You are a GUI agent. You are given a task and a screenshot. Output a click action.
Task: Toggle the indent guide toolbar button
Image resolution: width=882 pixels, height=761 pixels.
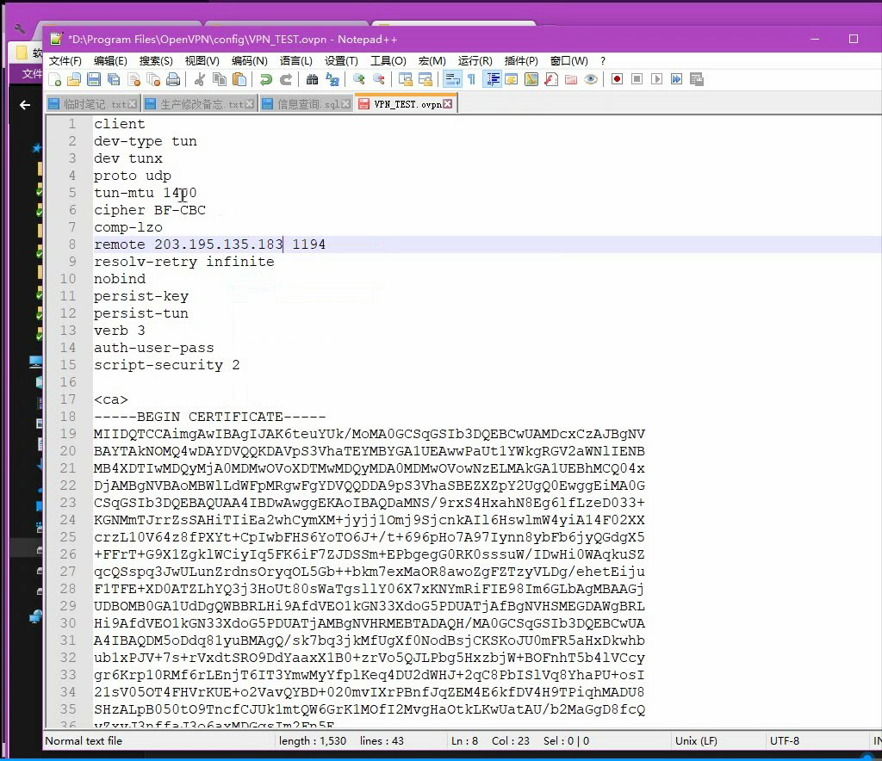pos(493,79)
